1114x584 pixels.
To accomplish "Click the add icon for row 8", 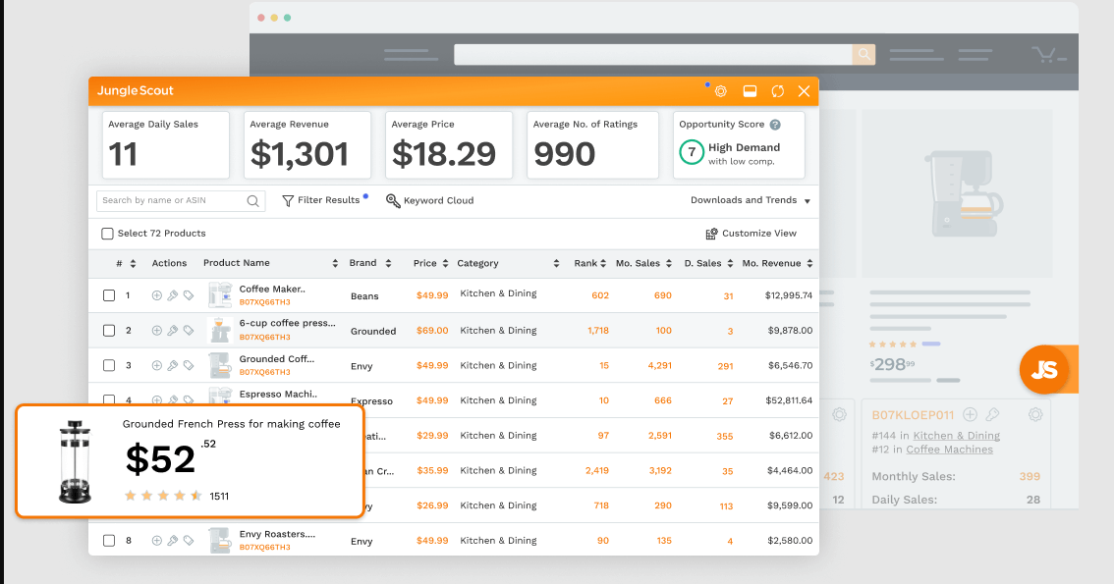I will point(157,541).
